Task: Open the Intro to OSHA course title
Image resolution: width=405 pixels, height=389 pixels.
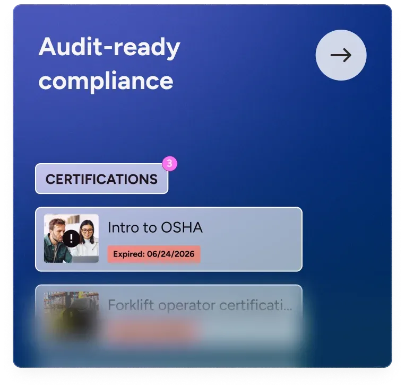Action: tap(155, 227)
